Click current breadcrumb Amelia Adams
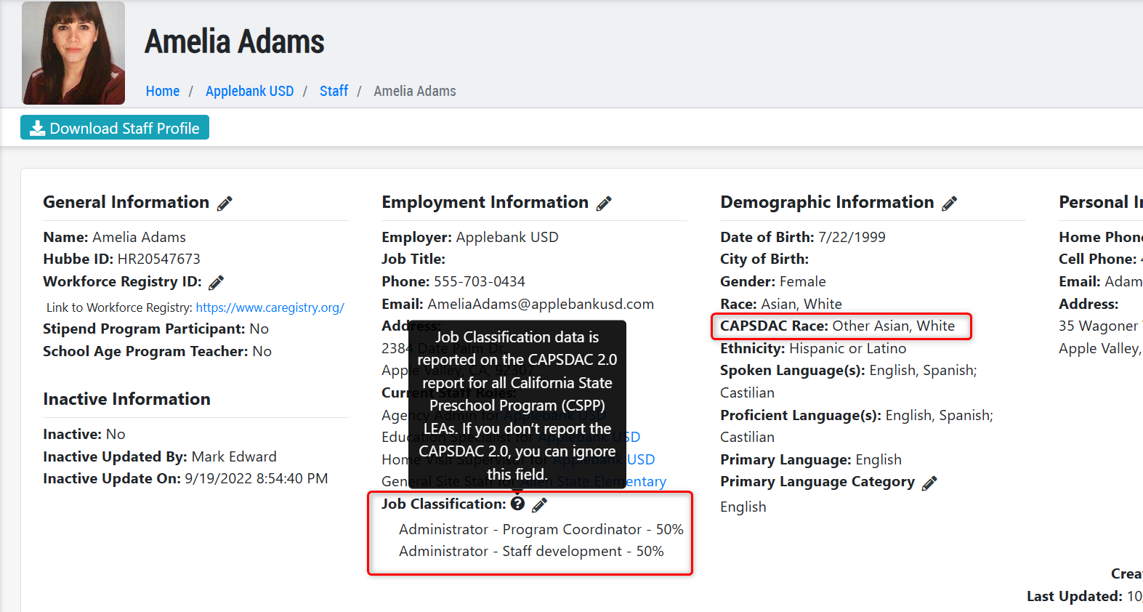Image resolution: width=1143 pixels, height=612 pixels. [x=415, y=91]
